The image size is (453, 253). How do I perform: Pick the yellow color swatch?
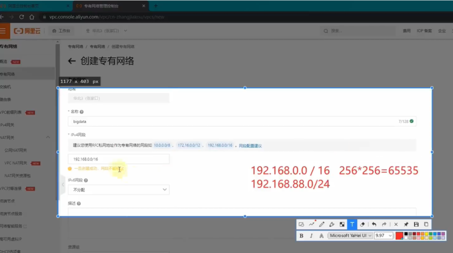tap(426, 234)
